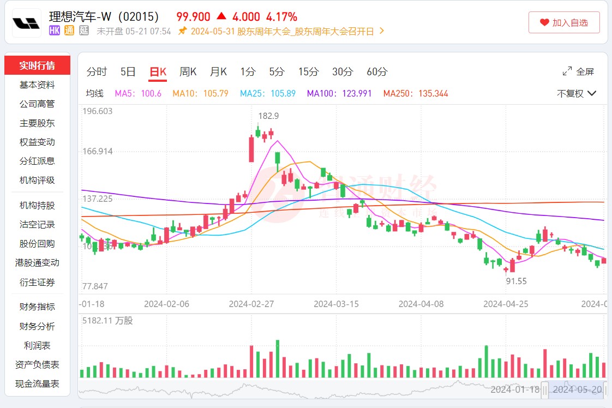Click the orange 通 Stock Connect badge
612x408 pixels.
[x=69, y=31]
